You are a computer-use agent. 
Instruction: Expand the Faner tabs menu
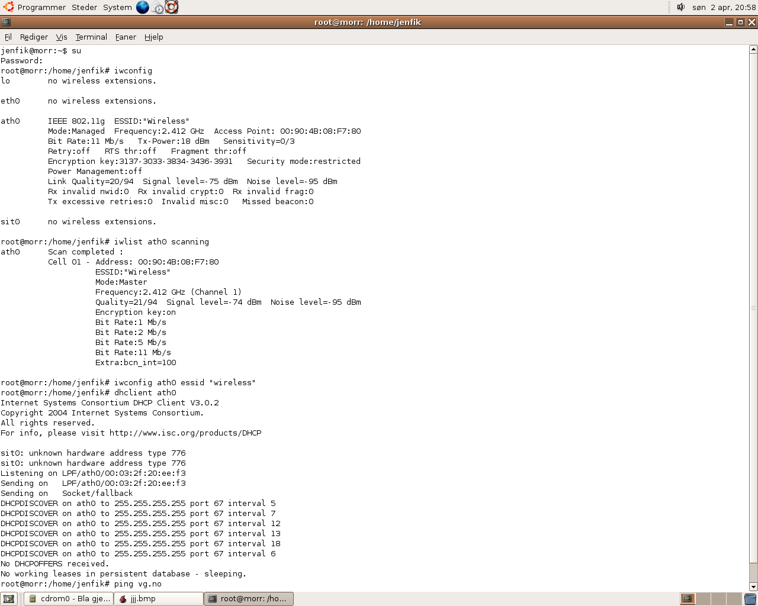[126, 37]
